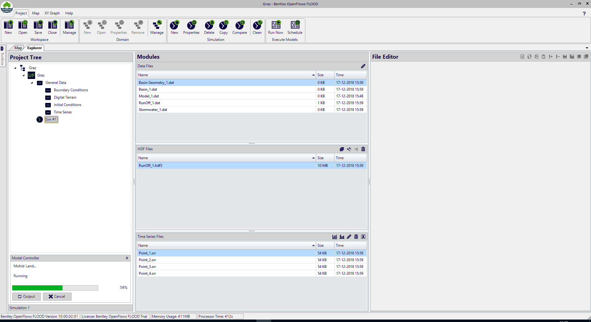Close the workspace

click(x=52, y=27)
